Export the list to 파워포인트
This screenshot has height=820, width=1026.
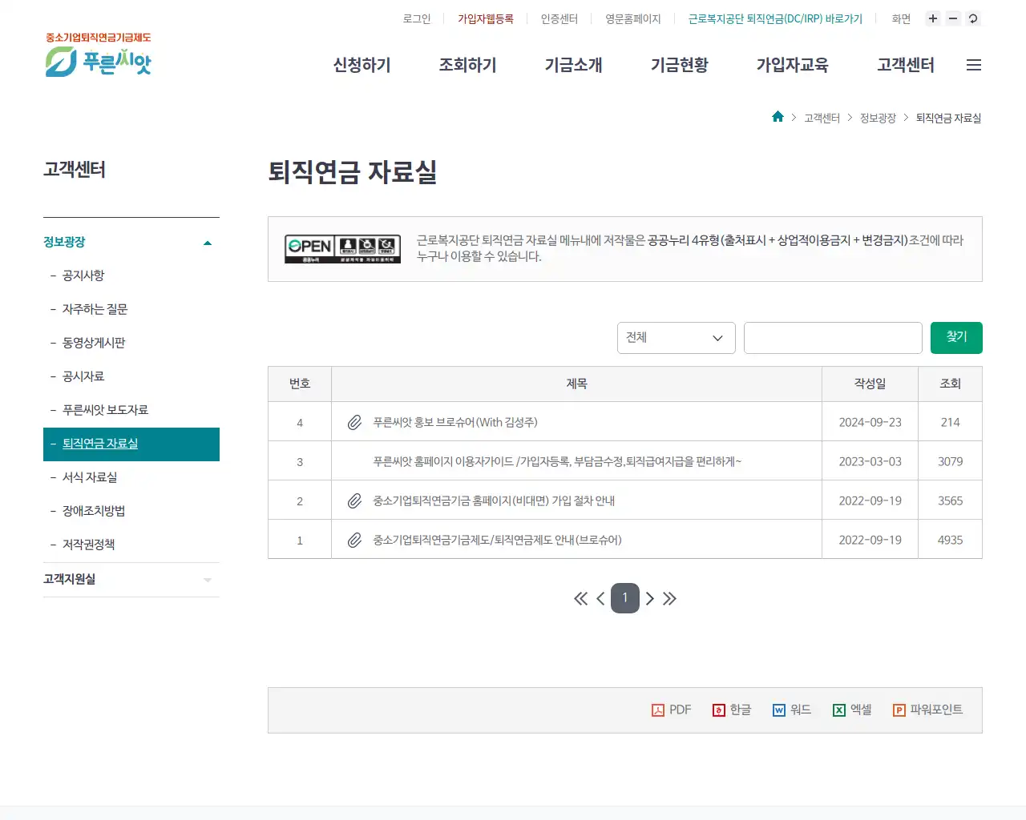click(927, 709)
